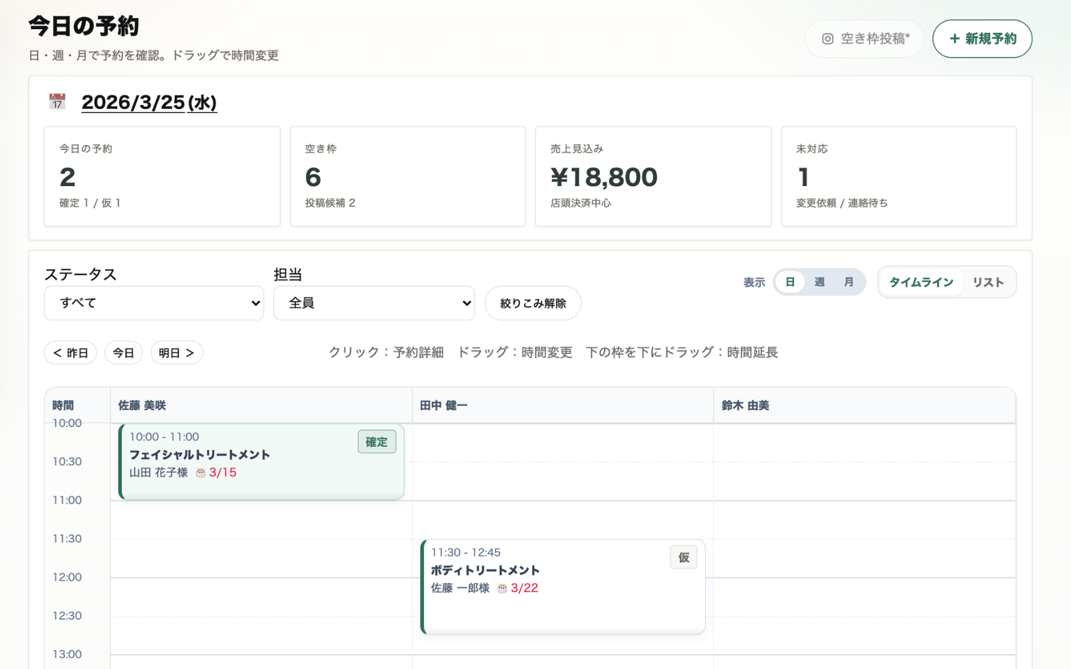Open the フェイシャルトリートメント booking card
1071x669 pixels.
tap(262, 462)
